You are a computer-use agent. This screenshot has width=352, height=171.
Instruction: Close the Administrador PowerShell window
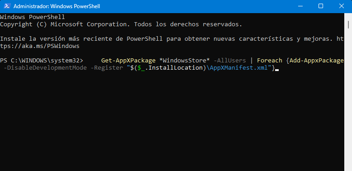coord(342,6)
